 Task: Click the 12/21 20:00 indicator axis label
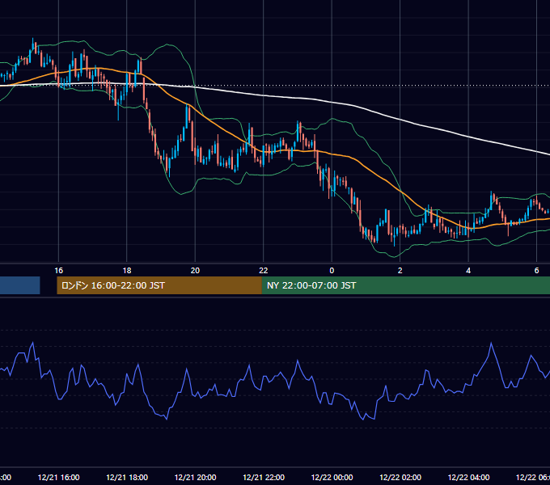[195, 477]
